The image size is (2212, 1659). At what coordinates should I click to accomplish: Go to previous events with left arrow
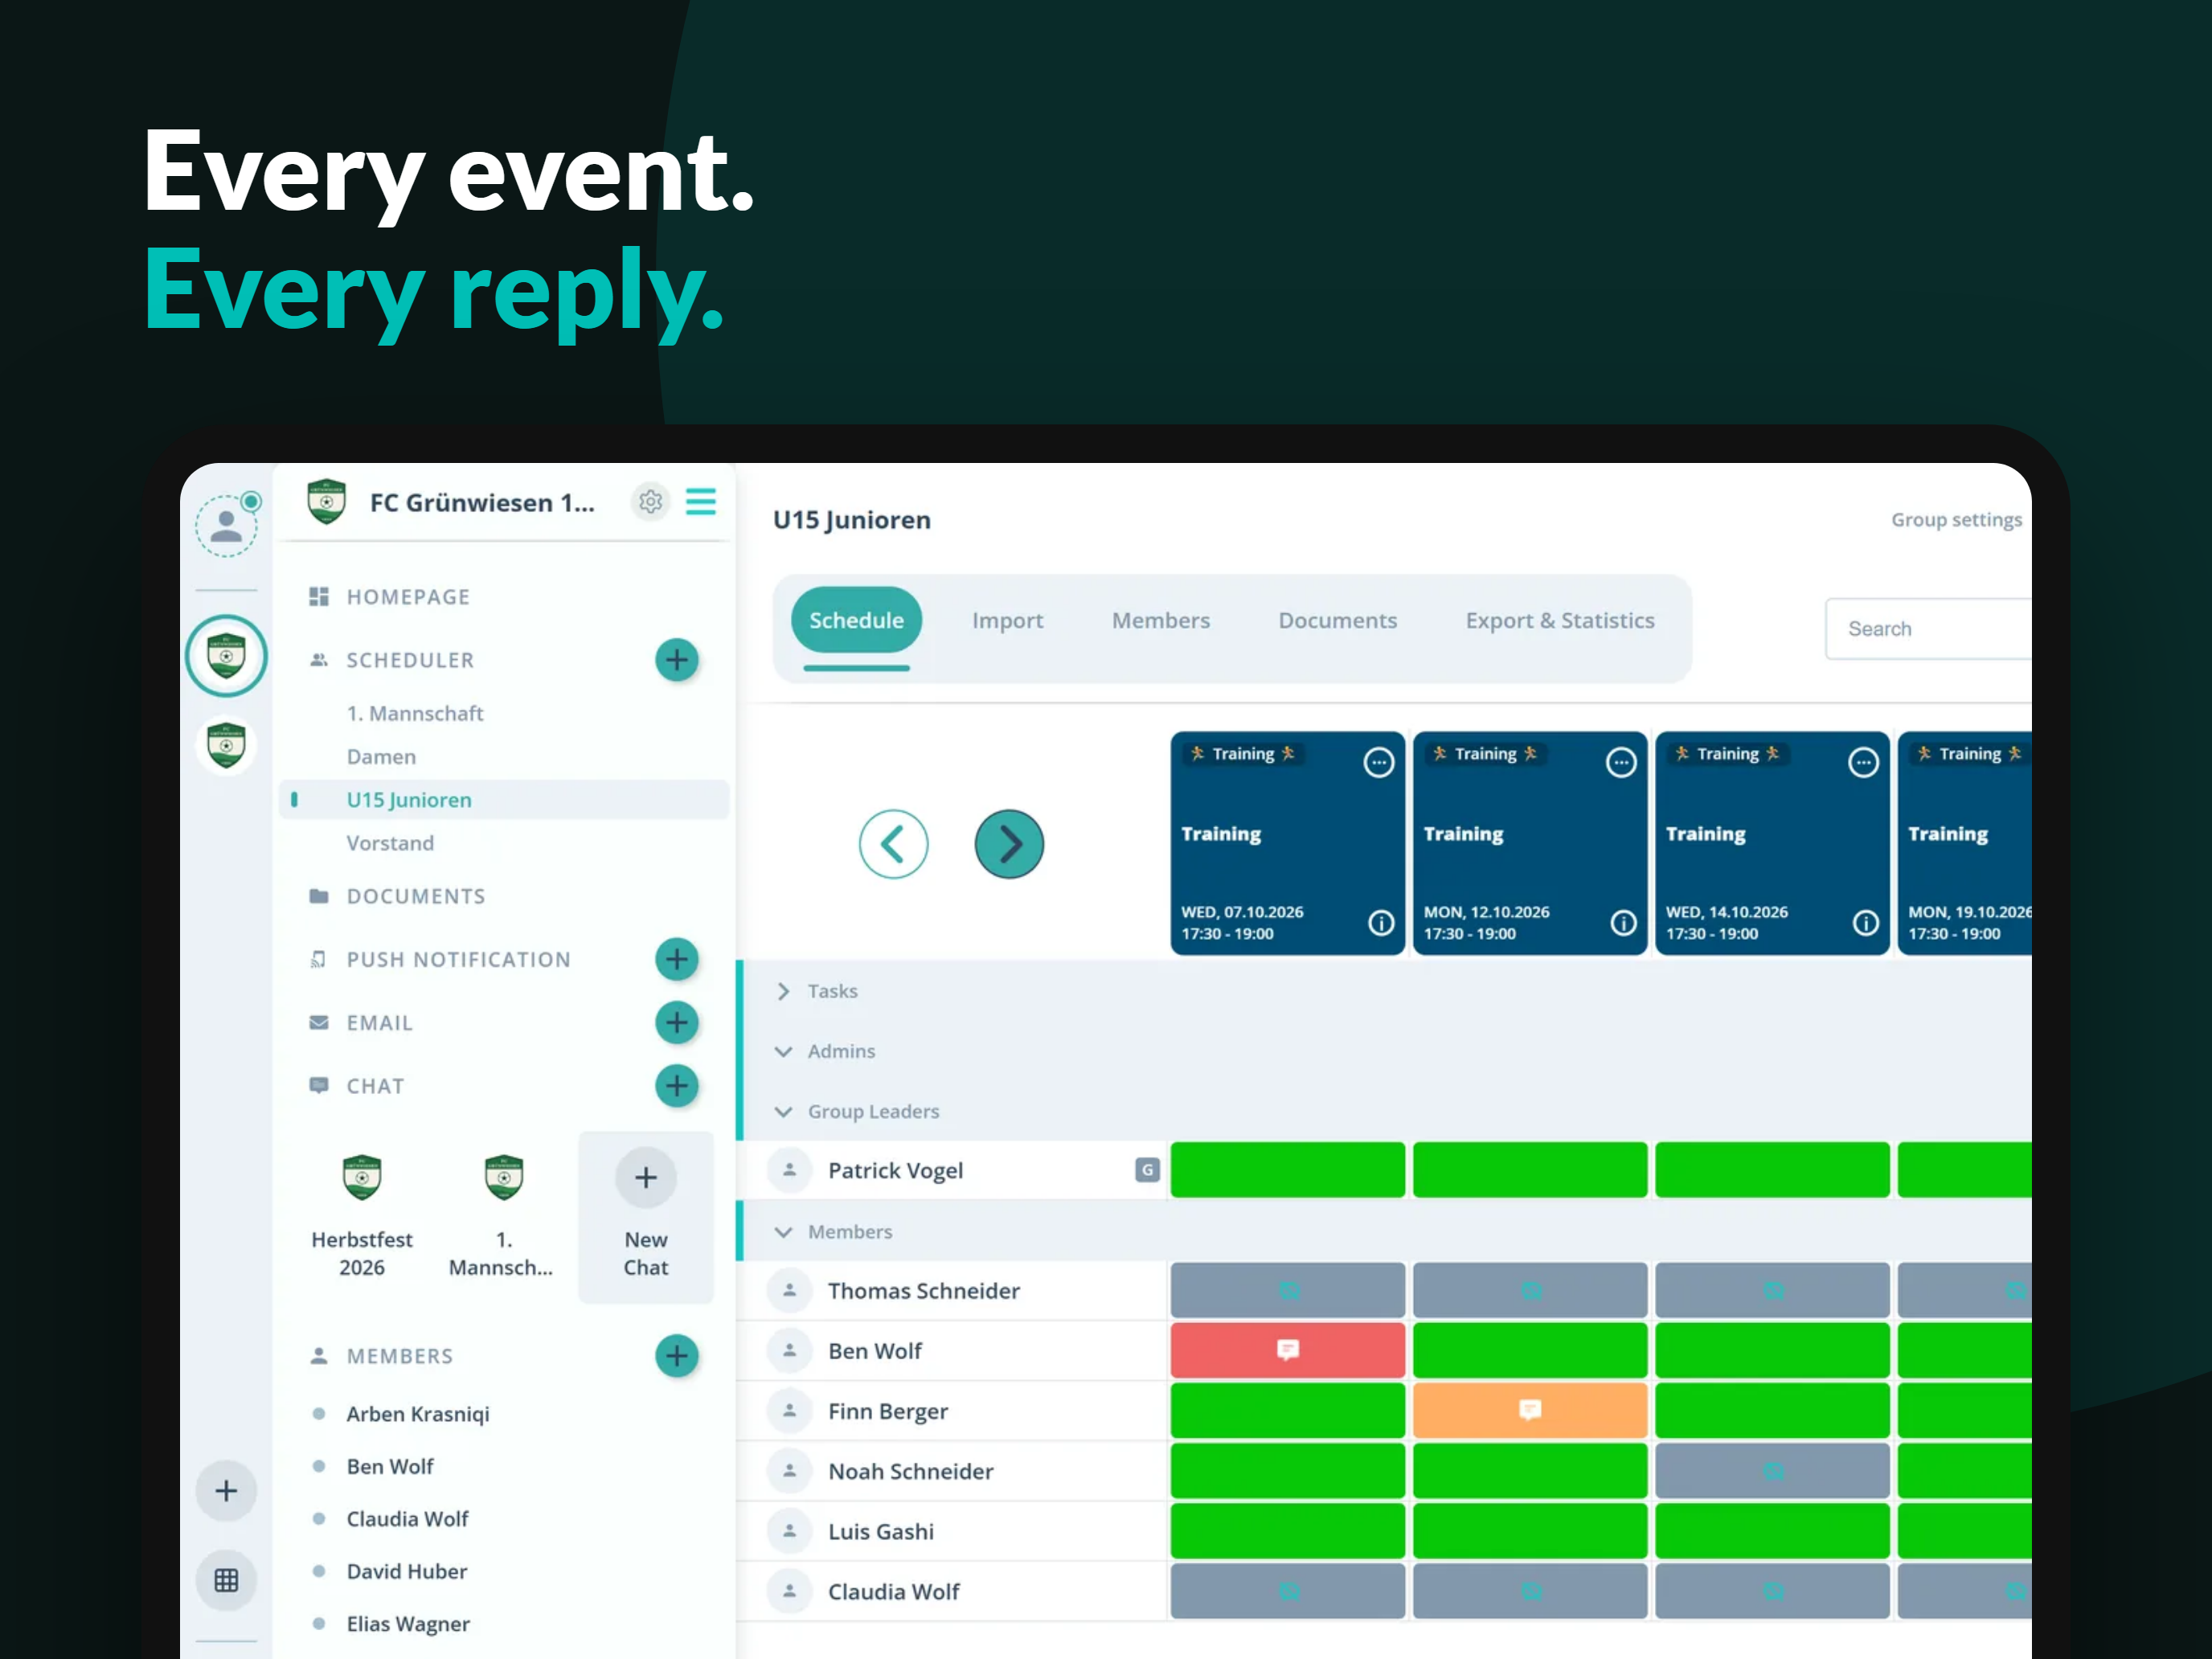pos(893,844)
